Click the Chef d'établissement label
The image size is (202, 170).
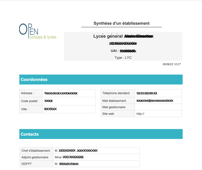coord(36,151)
